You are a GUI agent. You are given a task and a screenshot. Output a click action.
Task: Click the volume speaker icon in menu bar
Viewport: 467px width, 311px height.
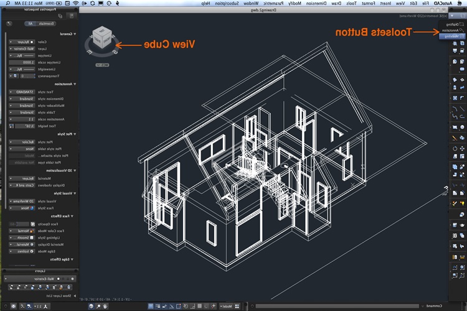pyautogui.click(x=84, y=3)
